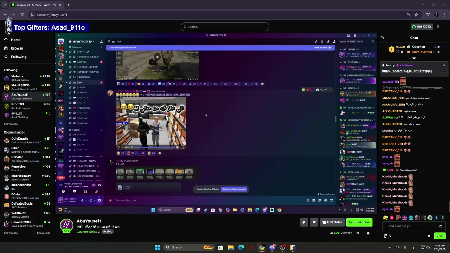Go back in browser history

coord(5,15)
